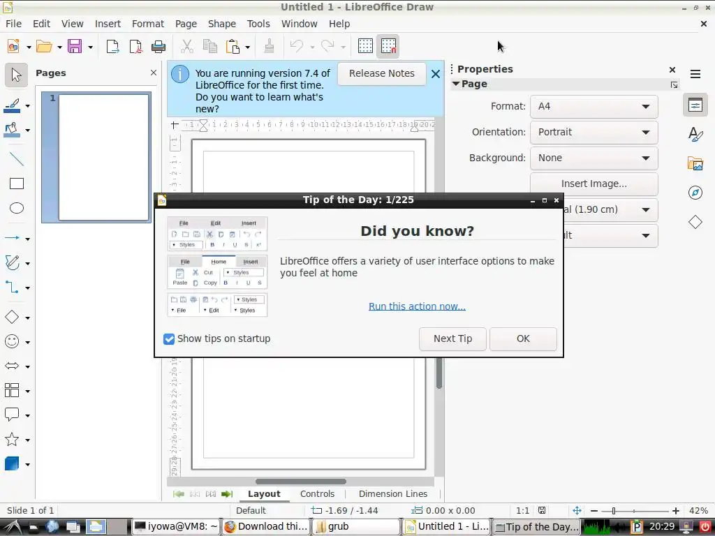This screenshot has width=715, height=536.
Task: Open the Sidebar Settings hamburger menu
Action: [695, 74]
